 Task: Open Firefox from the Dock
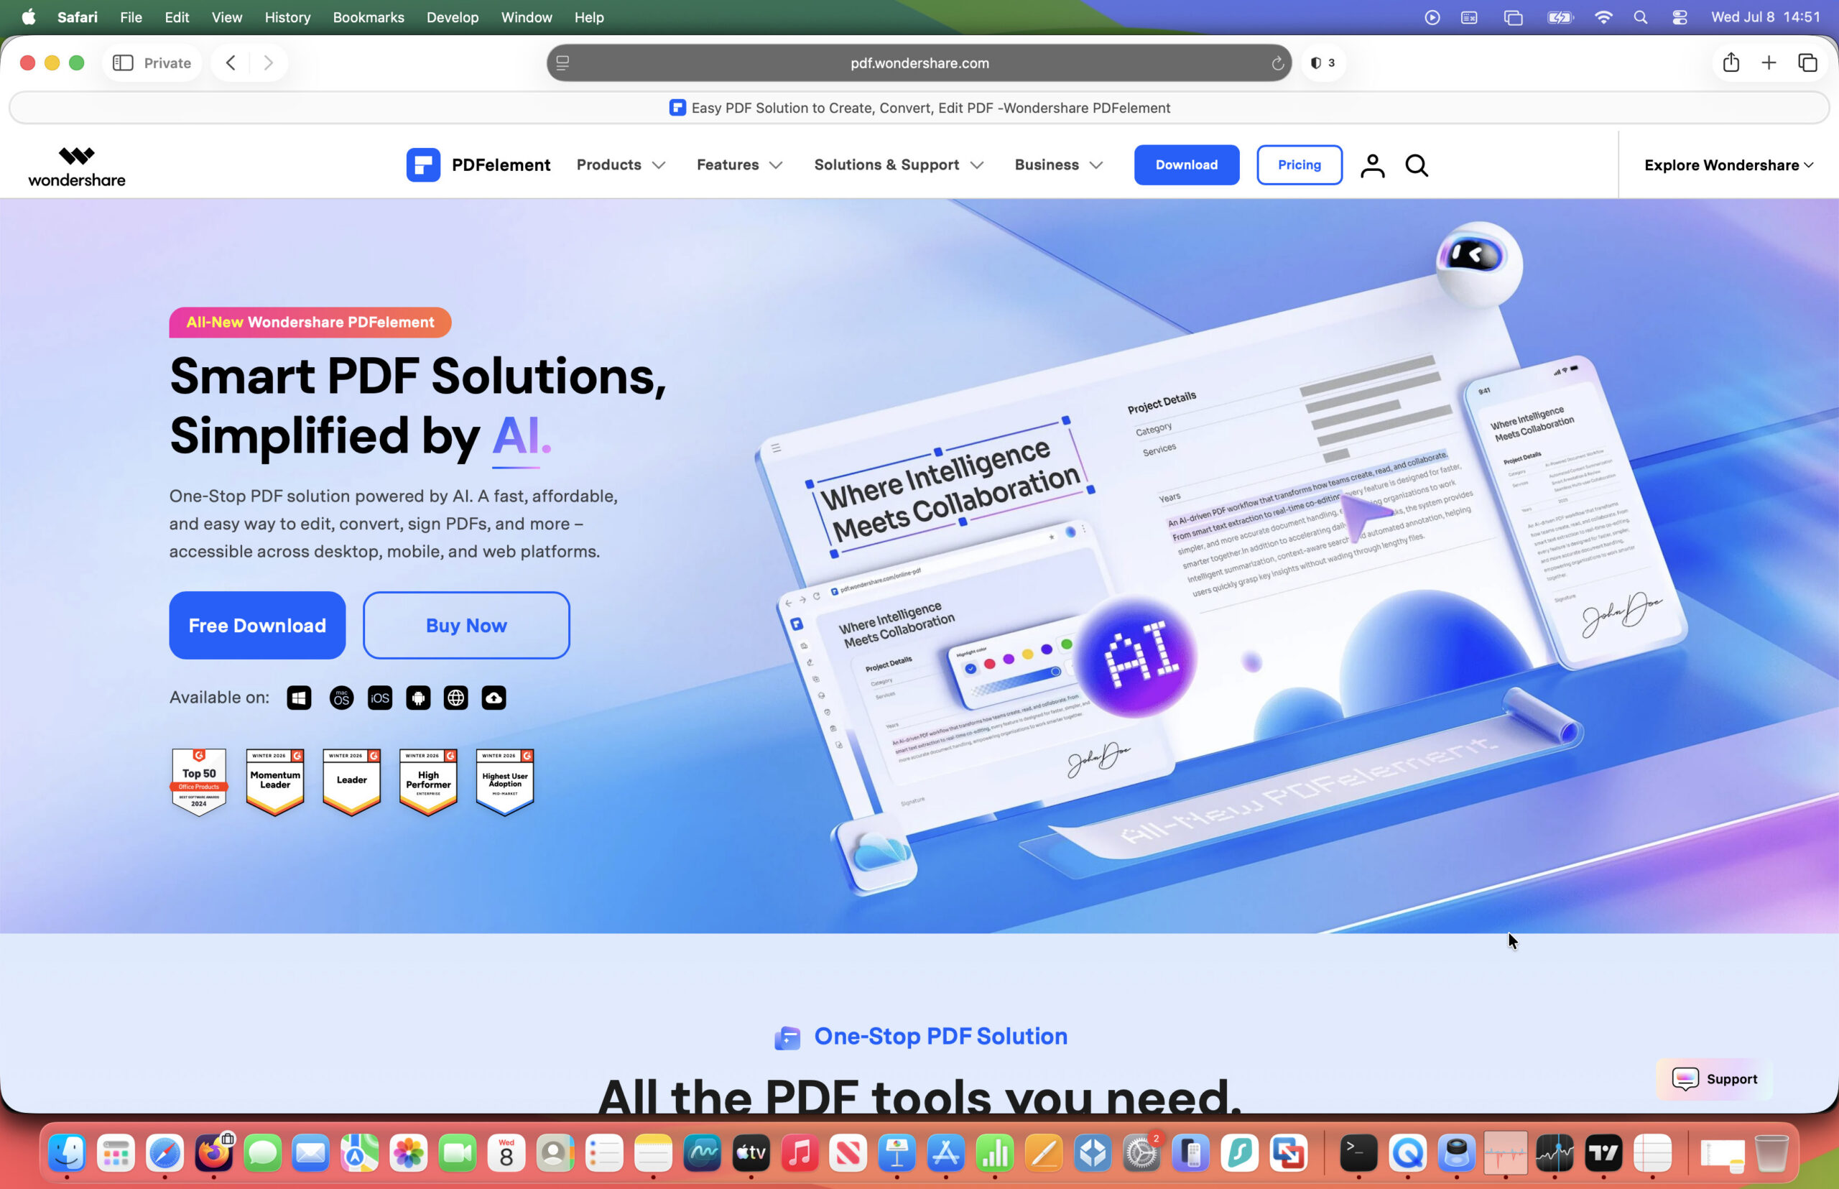tap(214, 1152)
